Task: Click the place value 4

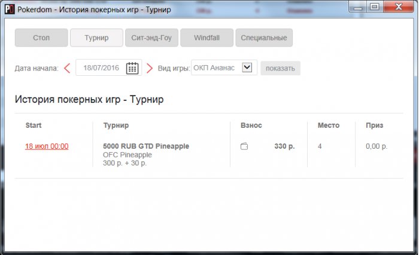Action: 320,146
